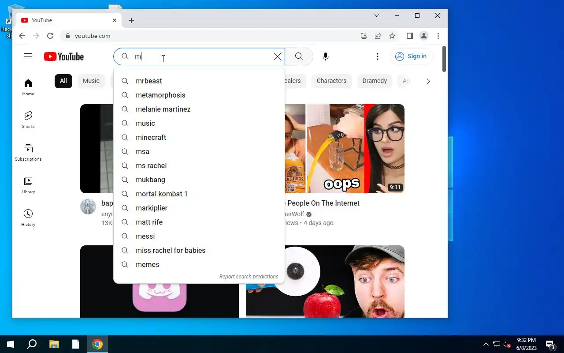Open the YouTube hamburger guide menu
Image resolution: width=564 pixels, height=353 pixels.
click(x=28, y=56)
